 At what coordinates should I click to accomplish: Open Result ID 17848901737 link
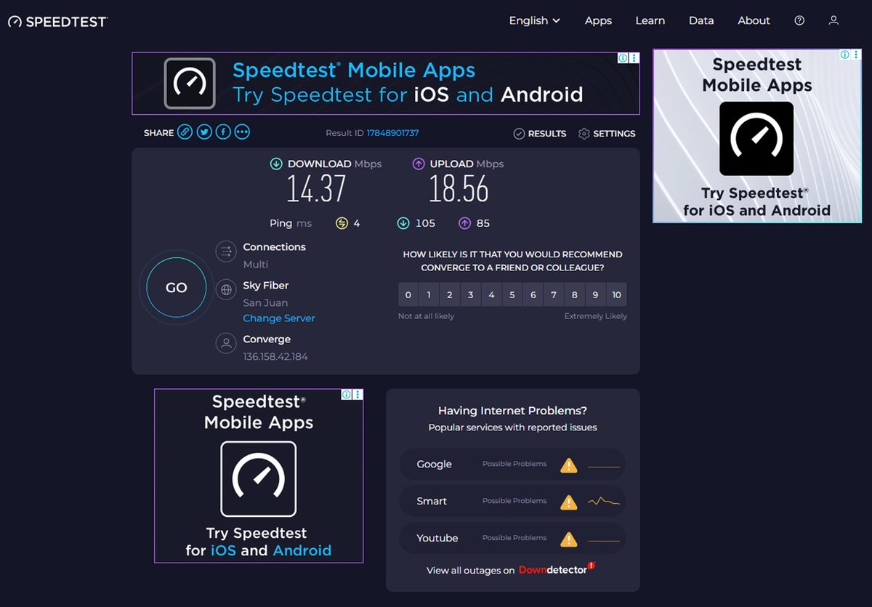pyautogui.click(x=392, y=133)
